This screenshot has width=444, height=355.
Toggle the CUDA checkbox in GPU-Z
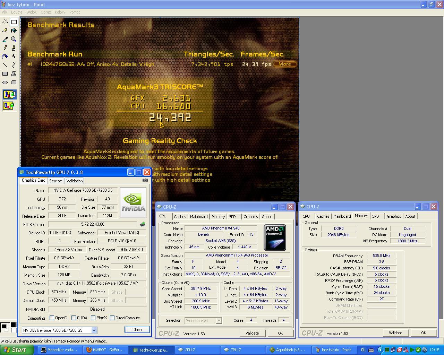coord(74,318)
